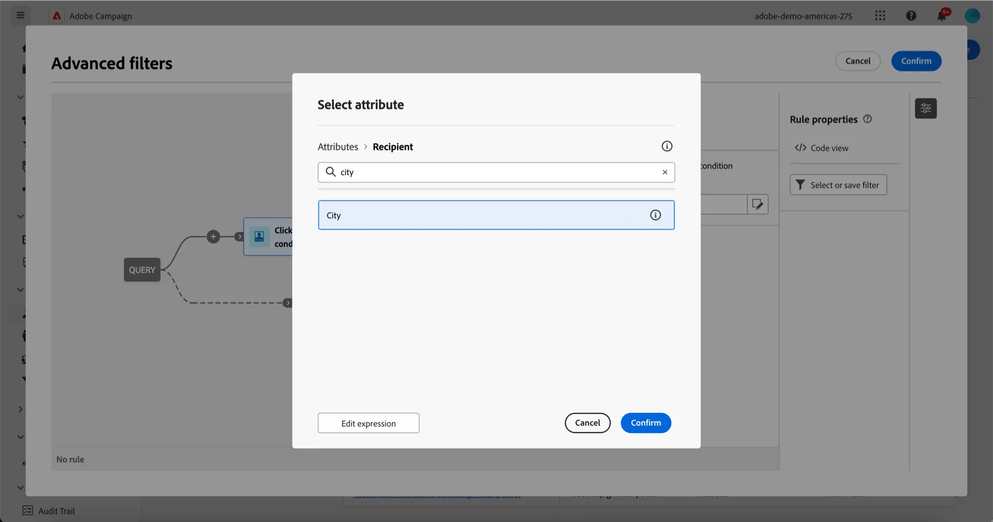
Task: Open Code view
Action: click(822, 148)
